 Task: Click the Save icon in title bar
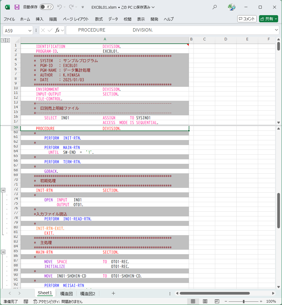tap(17, 7)
